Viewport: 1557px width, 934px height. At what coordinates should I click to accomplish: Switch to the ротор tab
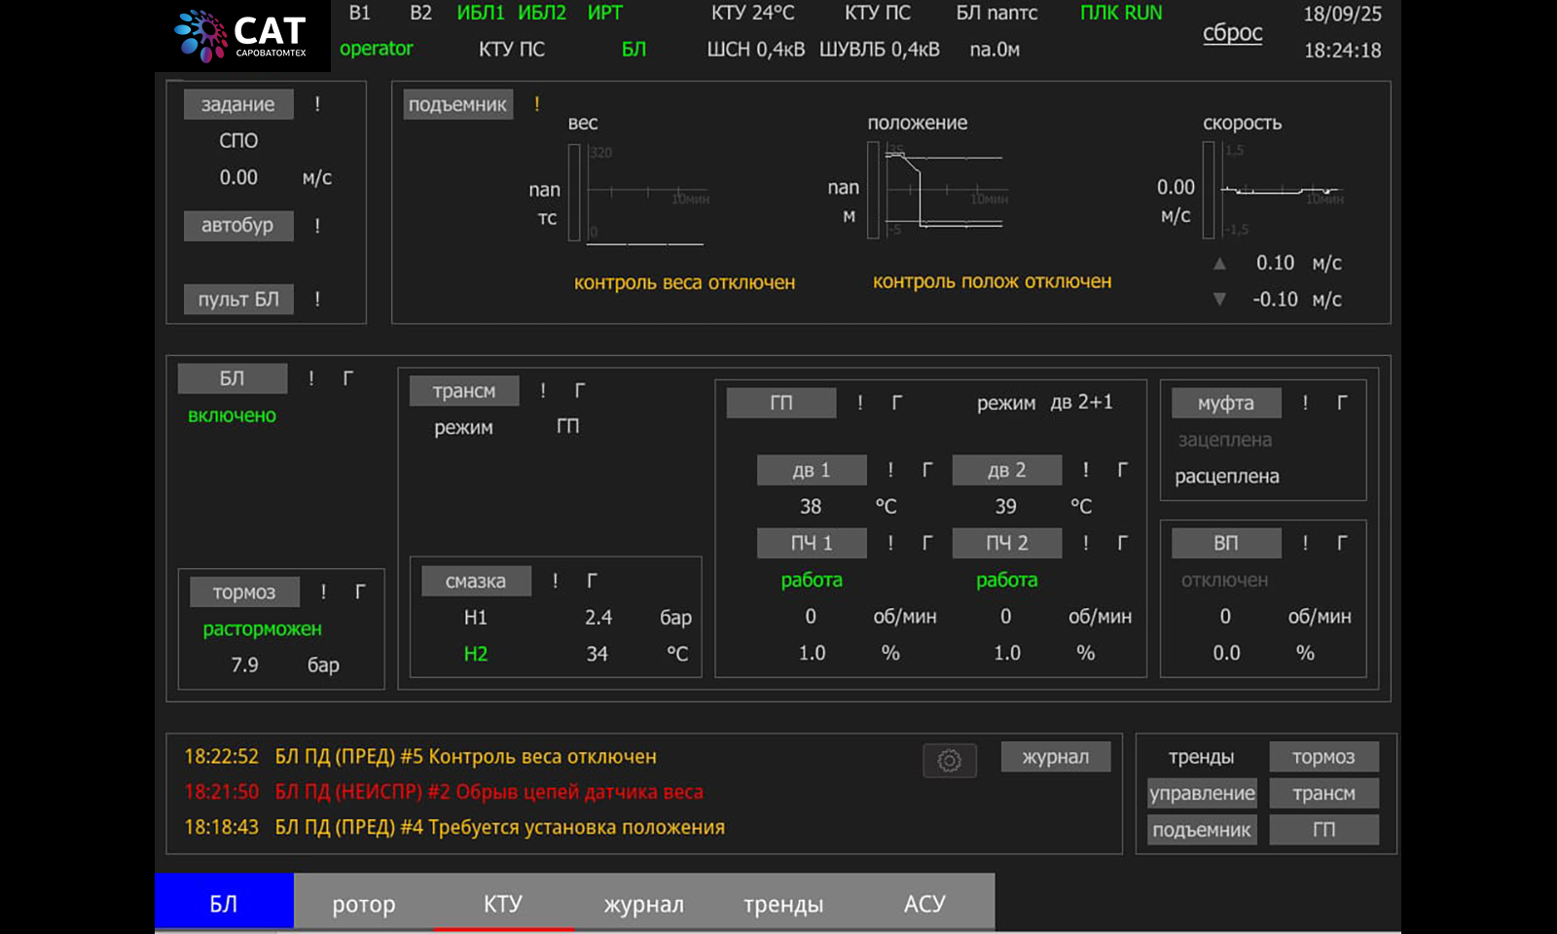[364, 904]
